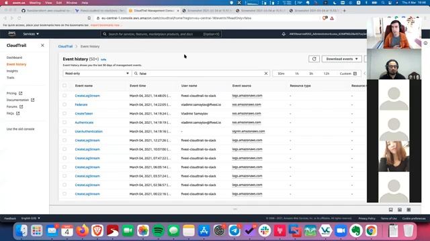Open Mail from the dock
This screenshot has height=241, width=430.
coord(52,231)
